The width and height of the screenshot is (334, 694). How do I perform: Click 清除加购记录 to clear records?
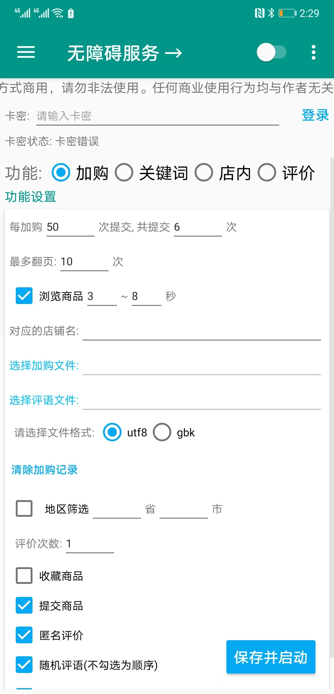(x=44, y=469)
